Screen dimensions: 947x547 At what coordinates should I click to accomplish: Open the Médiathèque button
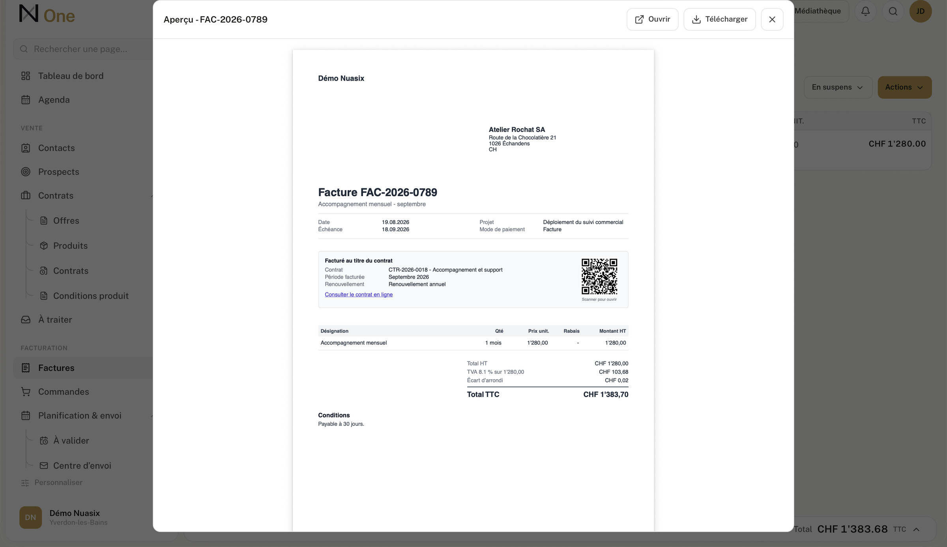click(821, 11)
